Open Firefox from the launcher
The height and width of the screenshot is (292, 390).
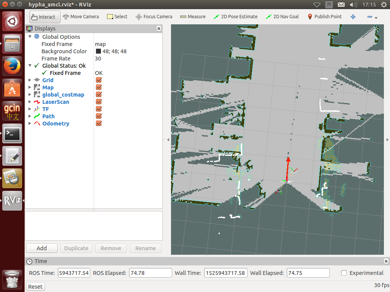click(13, 67)
